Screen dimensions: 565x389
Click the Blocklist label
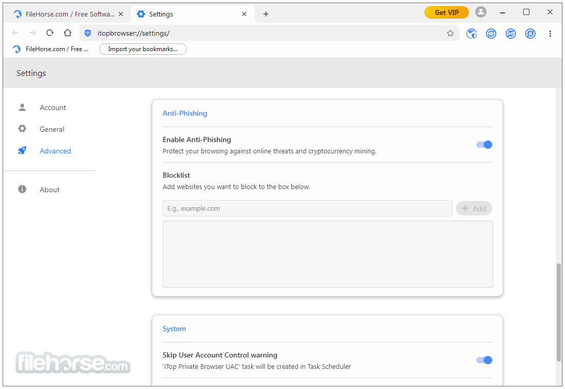(x=176, y=175)
